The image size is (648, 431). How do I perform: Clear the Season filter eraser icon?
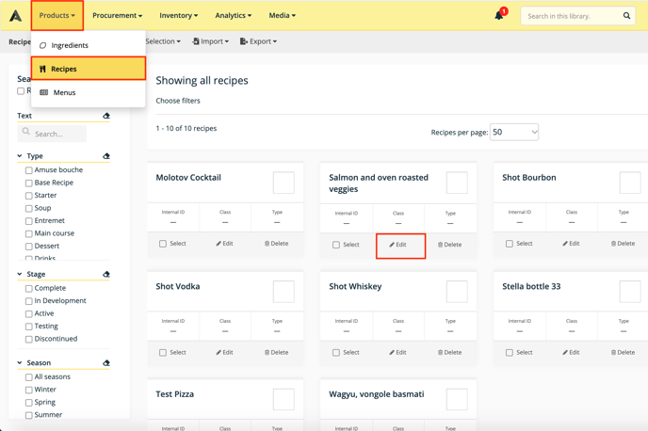click(x=106, y=363)
